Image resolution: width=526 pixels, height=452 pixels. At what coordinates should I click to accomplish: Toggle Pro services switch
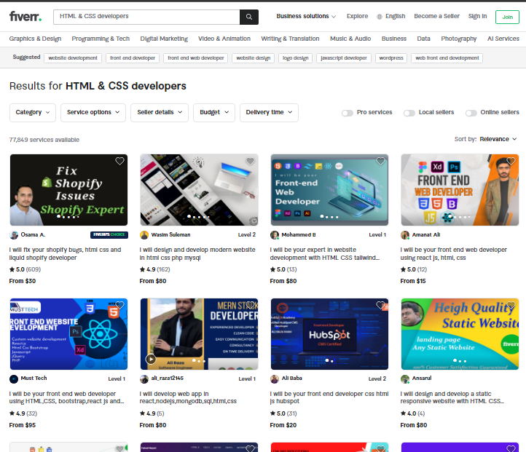click(x=348, y=113)
